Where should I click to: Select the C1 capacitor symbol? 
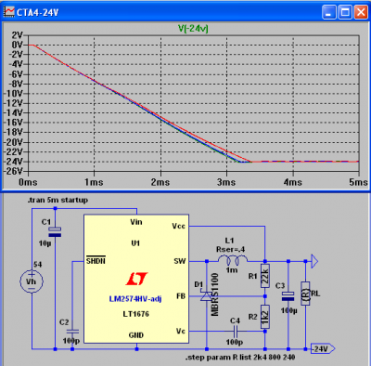tap(55, 232)
